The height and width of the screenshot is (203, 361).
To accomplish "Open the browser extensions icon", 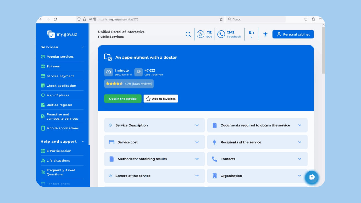I will click(x=313, y=19).
